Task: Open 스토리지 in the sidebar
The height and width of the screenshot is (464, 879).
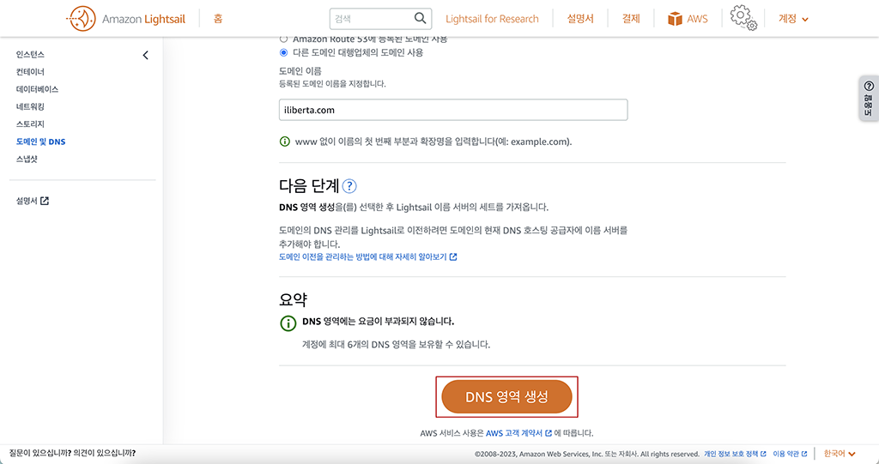Action: [30, 124]
